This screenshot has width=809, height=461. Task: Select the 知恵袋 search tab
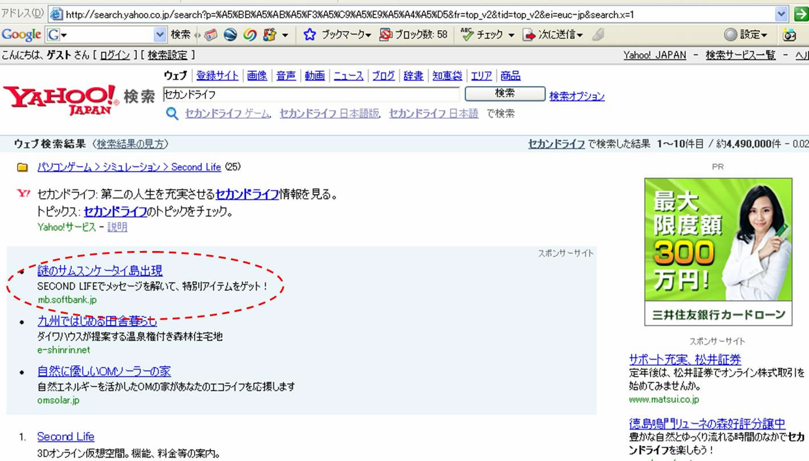447,76
